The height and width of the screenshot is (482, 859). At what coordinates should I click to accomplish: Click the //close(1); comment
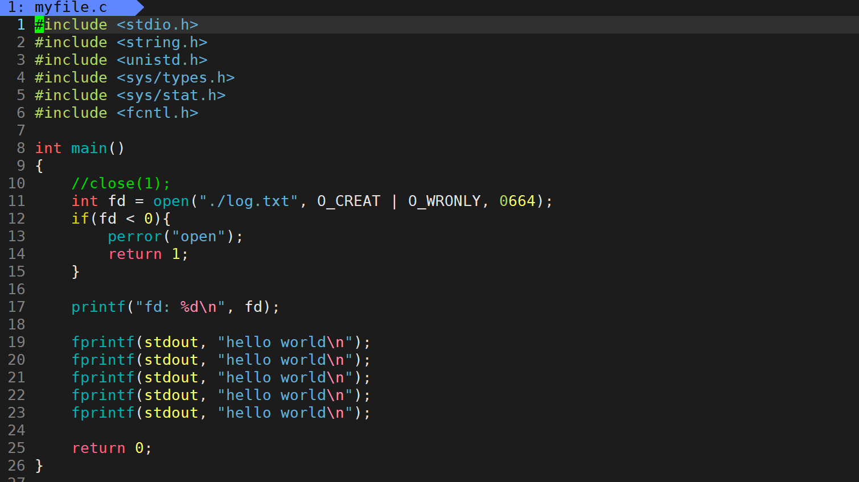click(x=121, y=183)
